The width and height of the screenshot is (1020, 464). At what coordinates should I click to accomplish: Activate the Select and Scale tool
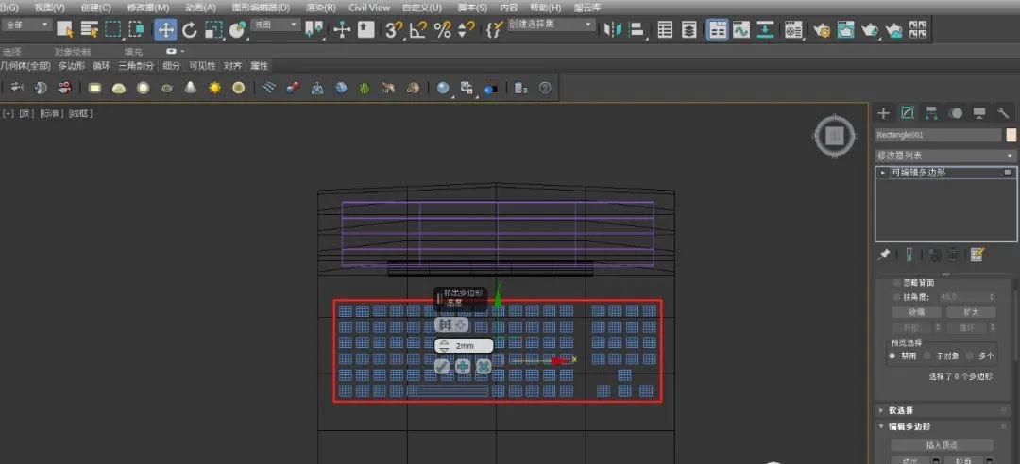point(213,29)
